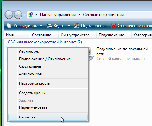The height and width of the screenshot is (126, 152).
Task: Select Сетевые подключения breadcrumb
Action: (103, 15)
